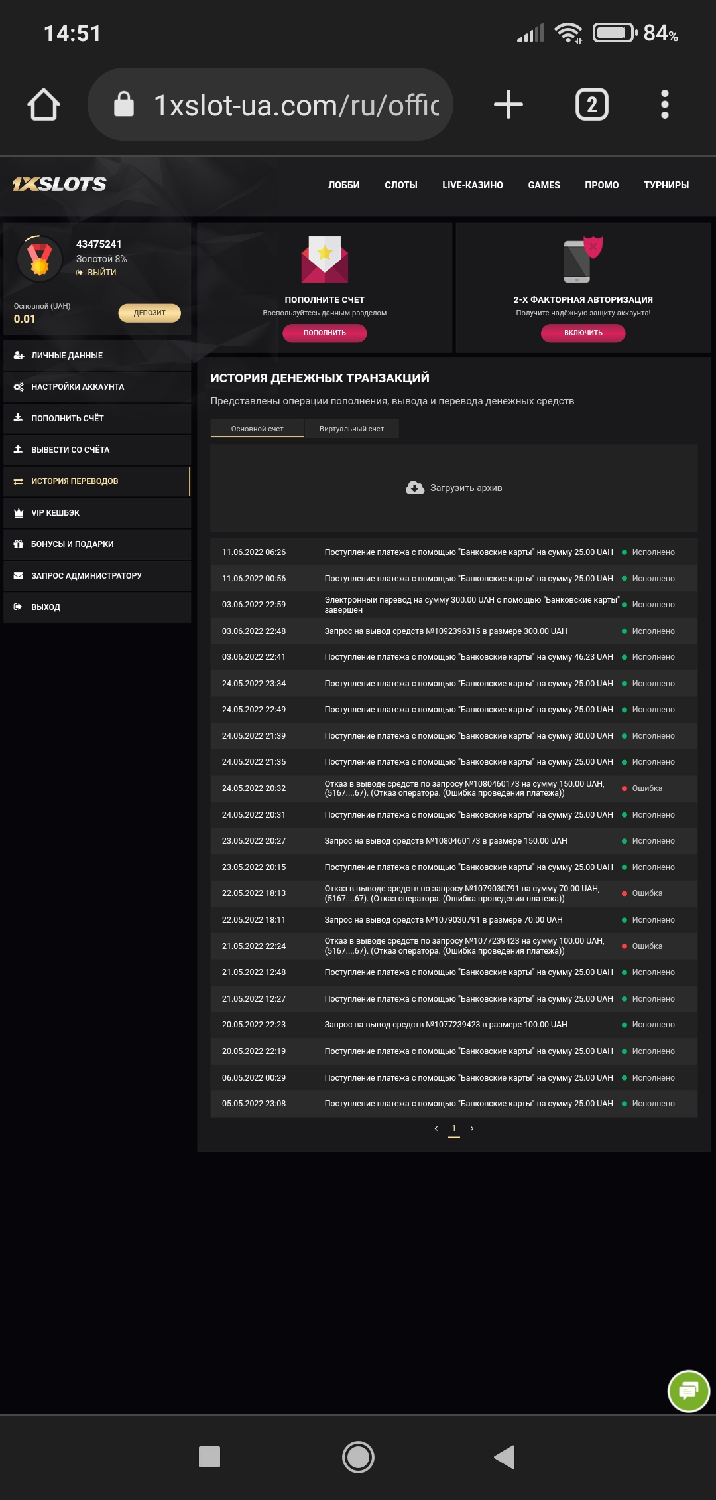Click the red ВКЛЮЧИТЬ button
The width and height of the screenshot is (716, 1500).
(583, 333)
